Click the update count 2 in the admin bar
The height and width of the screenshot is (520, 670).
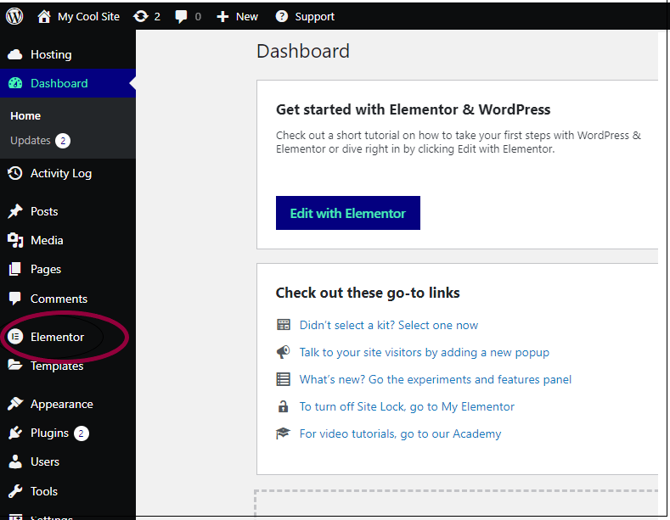(x=157, y=17)
